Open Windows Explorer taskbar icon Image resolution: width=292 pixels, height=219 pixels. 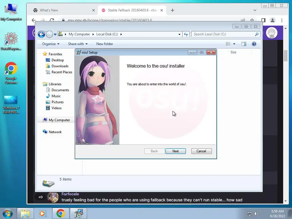(25, 213)
